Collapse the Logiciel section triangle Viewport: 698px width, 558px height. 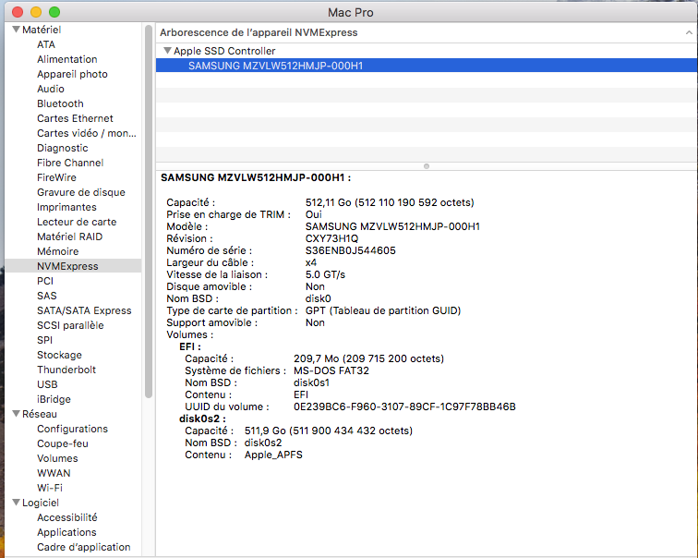(x=16, y=503)
